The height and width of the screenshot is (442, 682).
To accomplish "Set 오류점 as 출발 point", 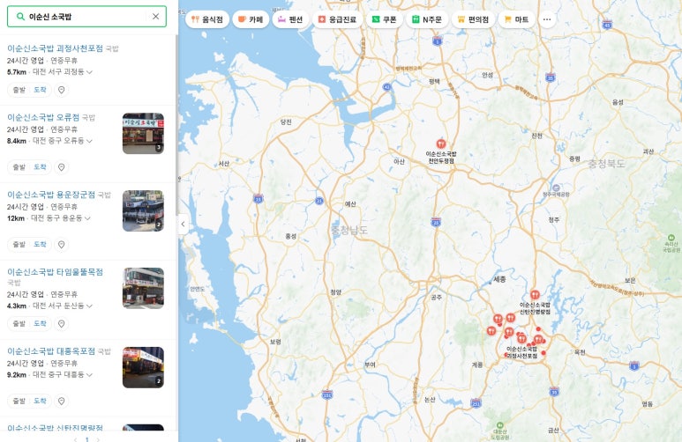I will click(x=19, y=167).
